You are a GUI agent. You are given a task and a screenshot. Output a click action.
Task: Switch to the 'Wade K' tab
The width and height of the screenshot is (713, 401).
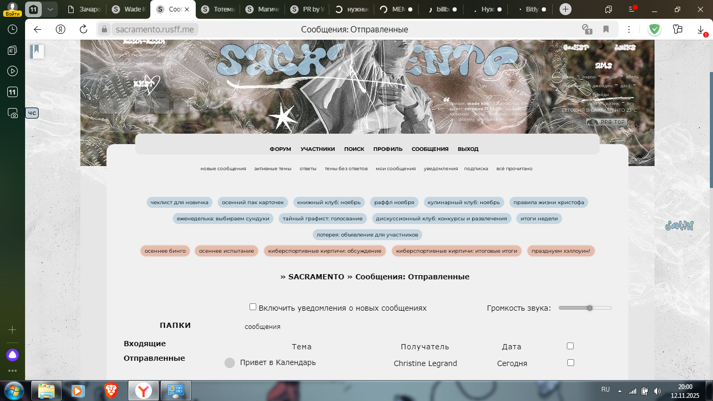click(128, 9)
